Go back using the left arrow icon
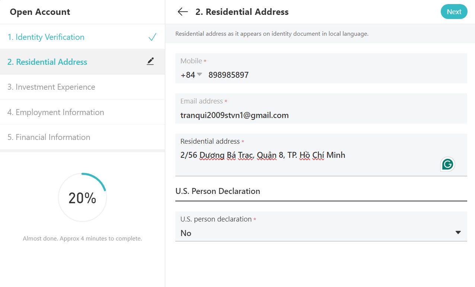This screenshot has width=475, height=287. click(182, 12)
